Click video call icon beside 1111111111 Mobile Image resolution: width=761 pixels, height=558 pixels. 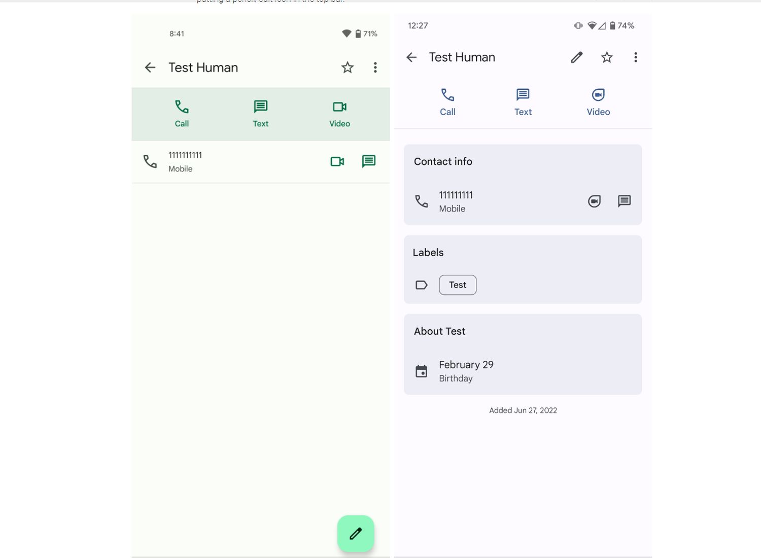tap(337, 161)
